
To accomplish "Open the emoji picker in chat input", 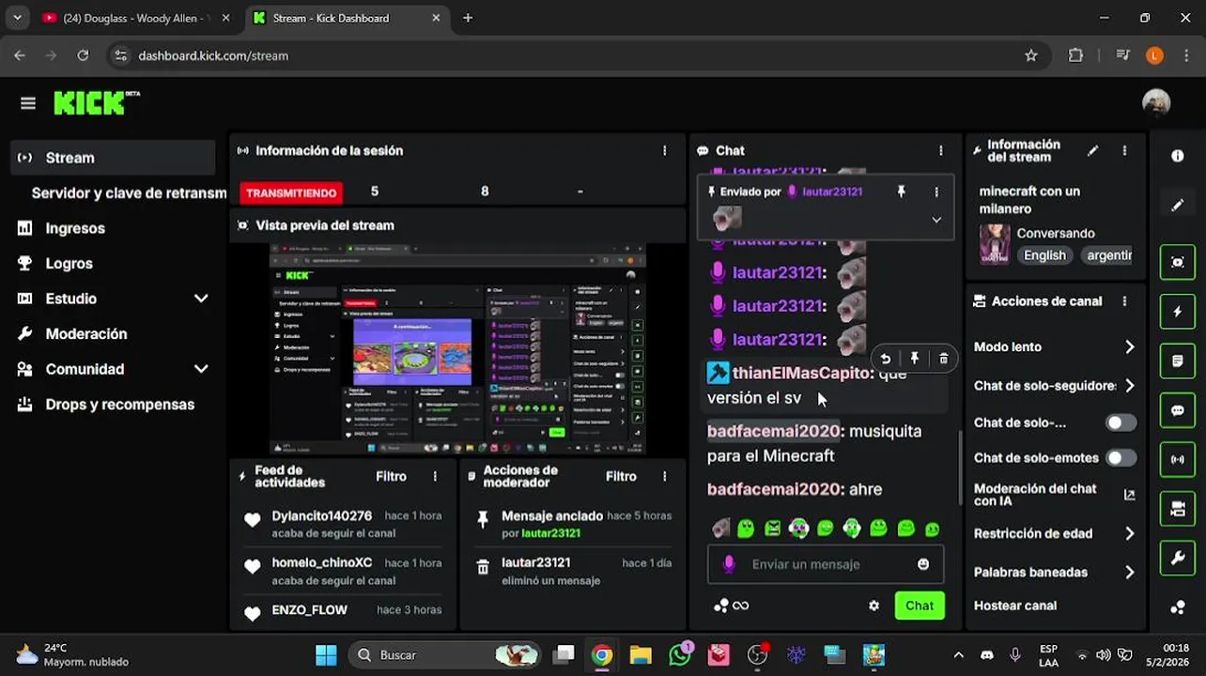I will point(923,564).
